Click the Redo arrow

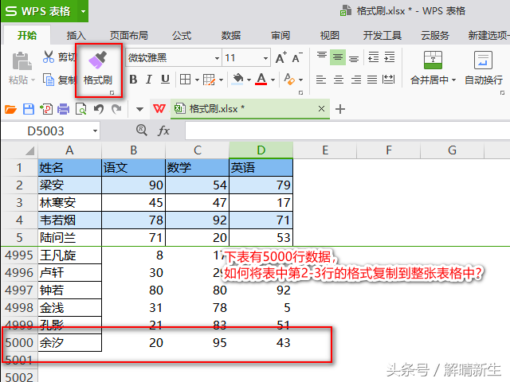pyautogui.click(x=116, y=109)
